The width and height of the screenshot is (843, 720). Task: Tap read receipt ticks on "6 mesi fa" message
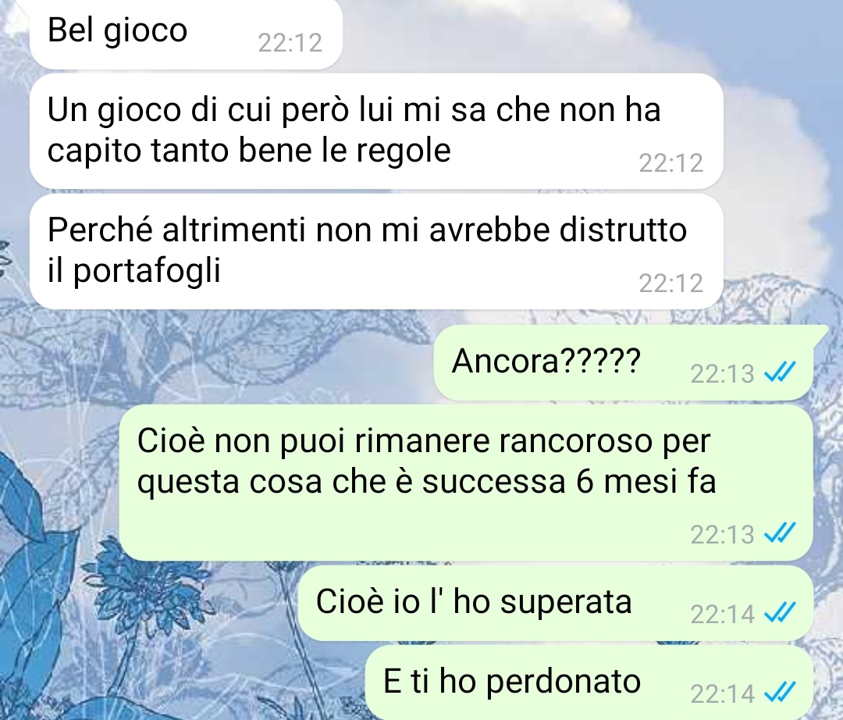(x=780, y=533)
